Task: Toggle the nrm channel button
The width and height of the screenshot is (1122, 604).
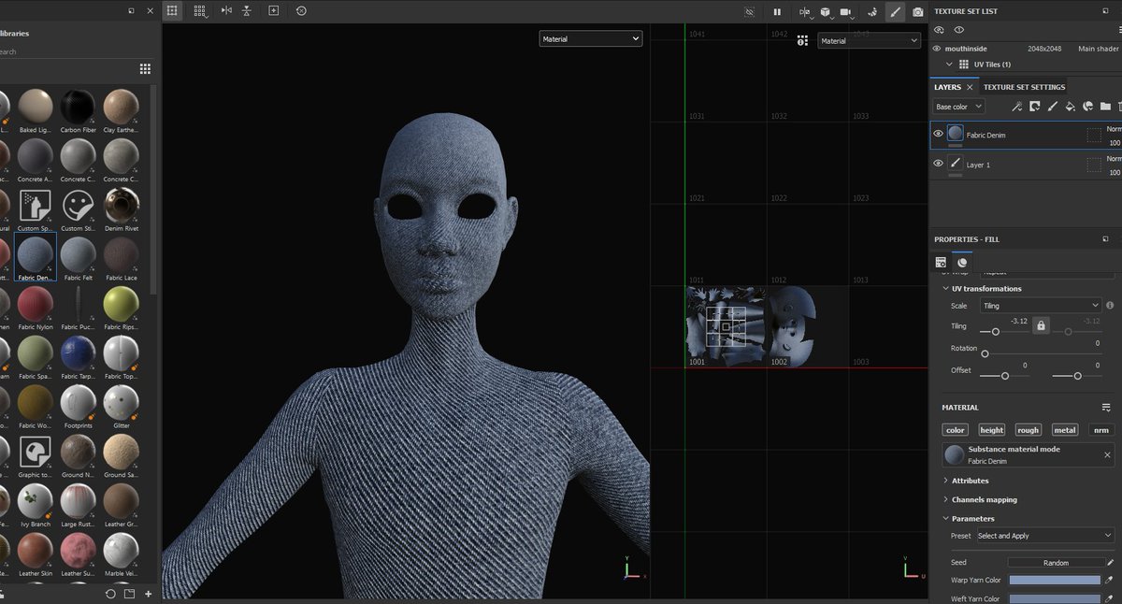Action: click(x=1101, y=430)
